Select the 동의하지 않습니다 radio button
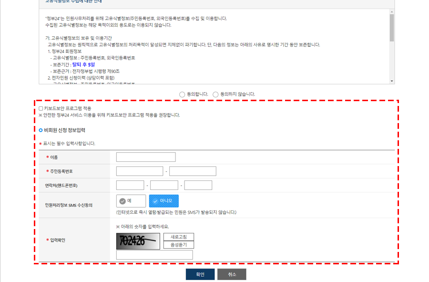 215,94
